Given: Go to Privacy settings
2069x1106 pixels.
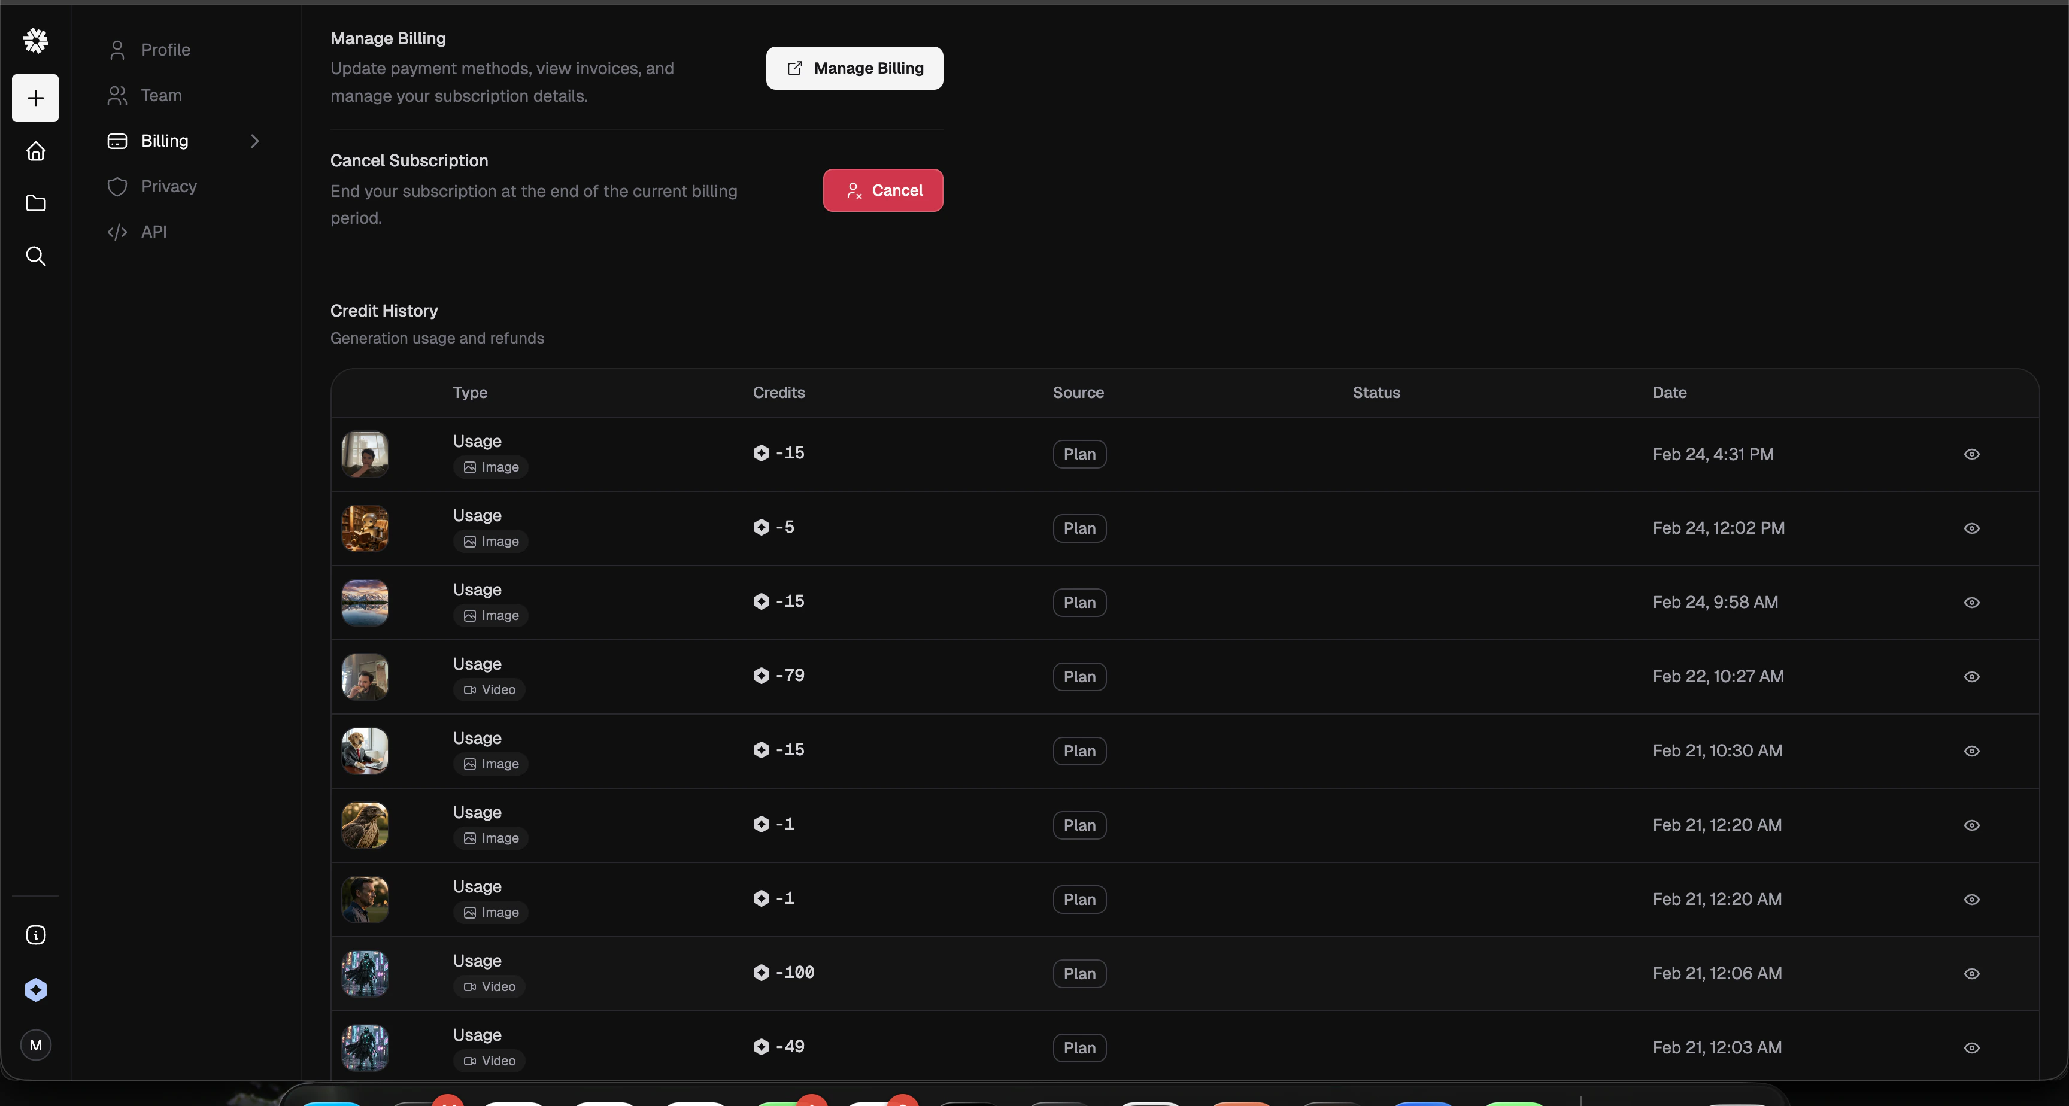Looking at the screenshot, I should tap(169, 186).
